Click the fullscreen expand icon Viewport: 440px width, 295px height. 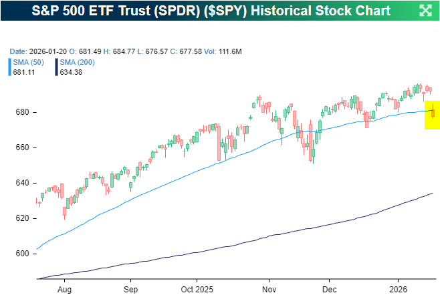tap(425, 10)
